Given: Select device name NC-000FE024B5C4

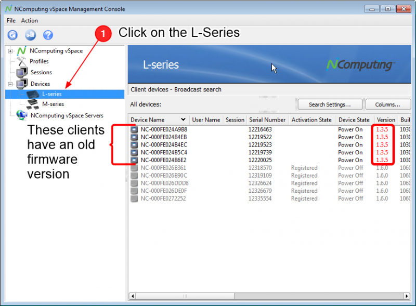Looking at the screenshot, I should pos(164,152).
